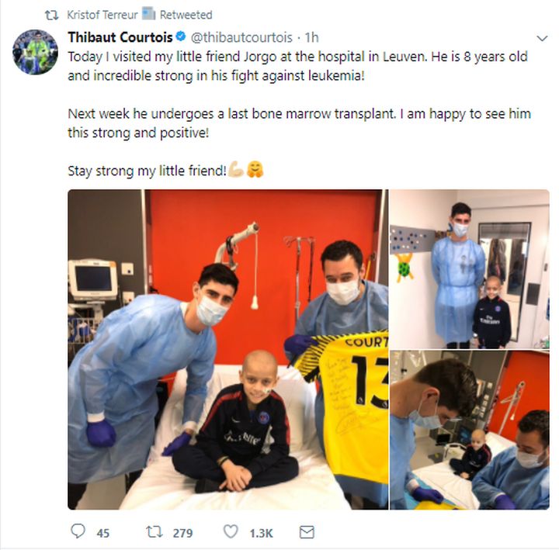This screenshot has width=559, height=550.
Task: Like the tweet with the heart icon
Action: [x=231, y=531]
